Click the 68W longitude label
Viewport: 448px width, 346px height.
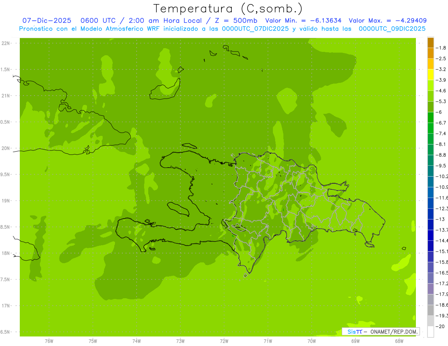[399, 341]
